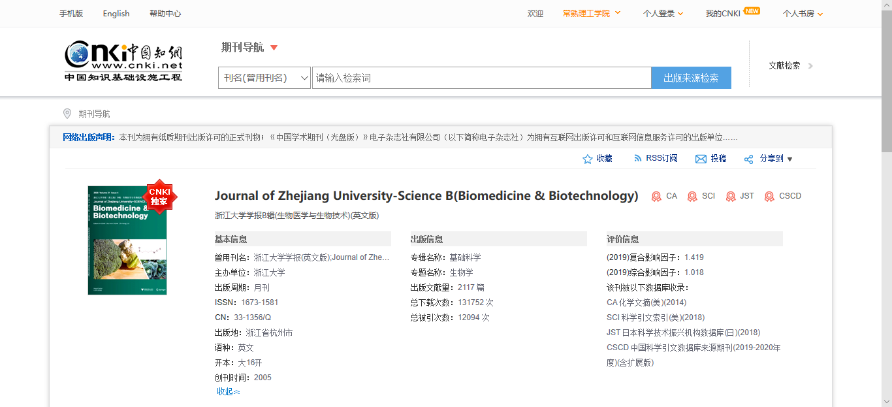Click the JST badge medal icon
This screenshot has width=892, height=407.
point(730,196)
